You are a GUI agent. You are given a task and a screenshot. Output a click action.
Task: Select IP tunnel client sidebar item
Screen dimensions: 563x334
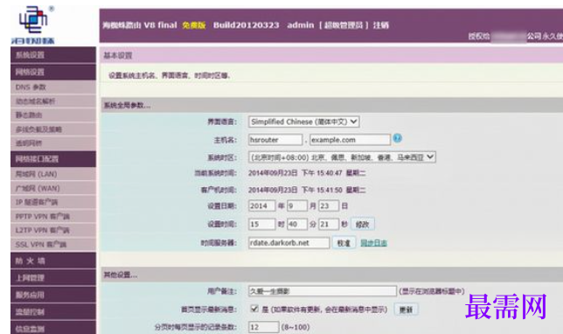click(53, 202)
